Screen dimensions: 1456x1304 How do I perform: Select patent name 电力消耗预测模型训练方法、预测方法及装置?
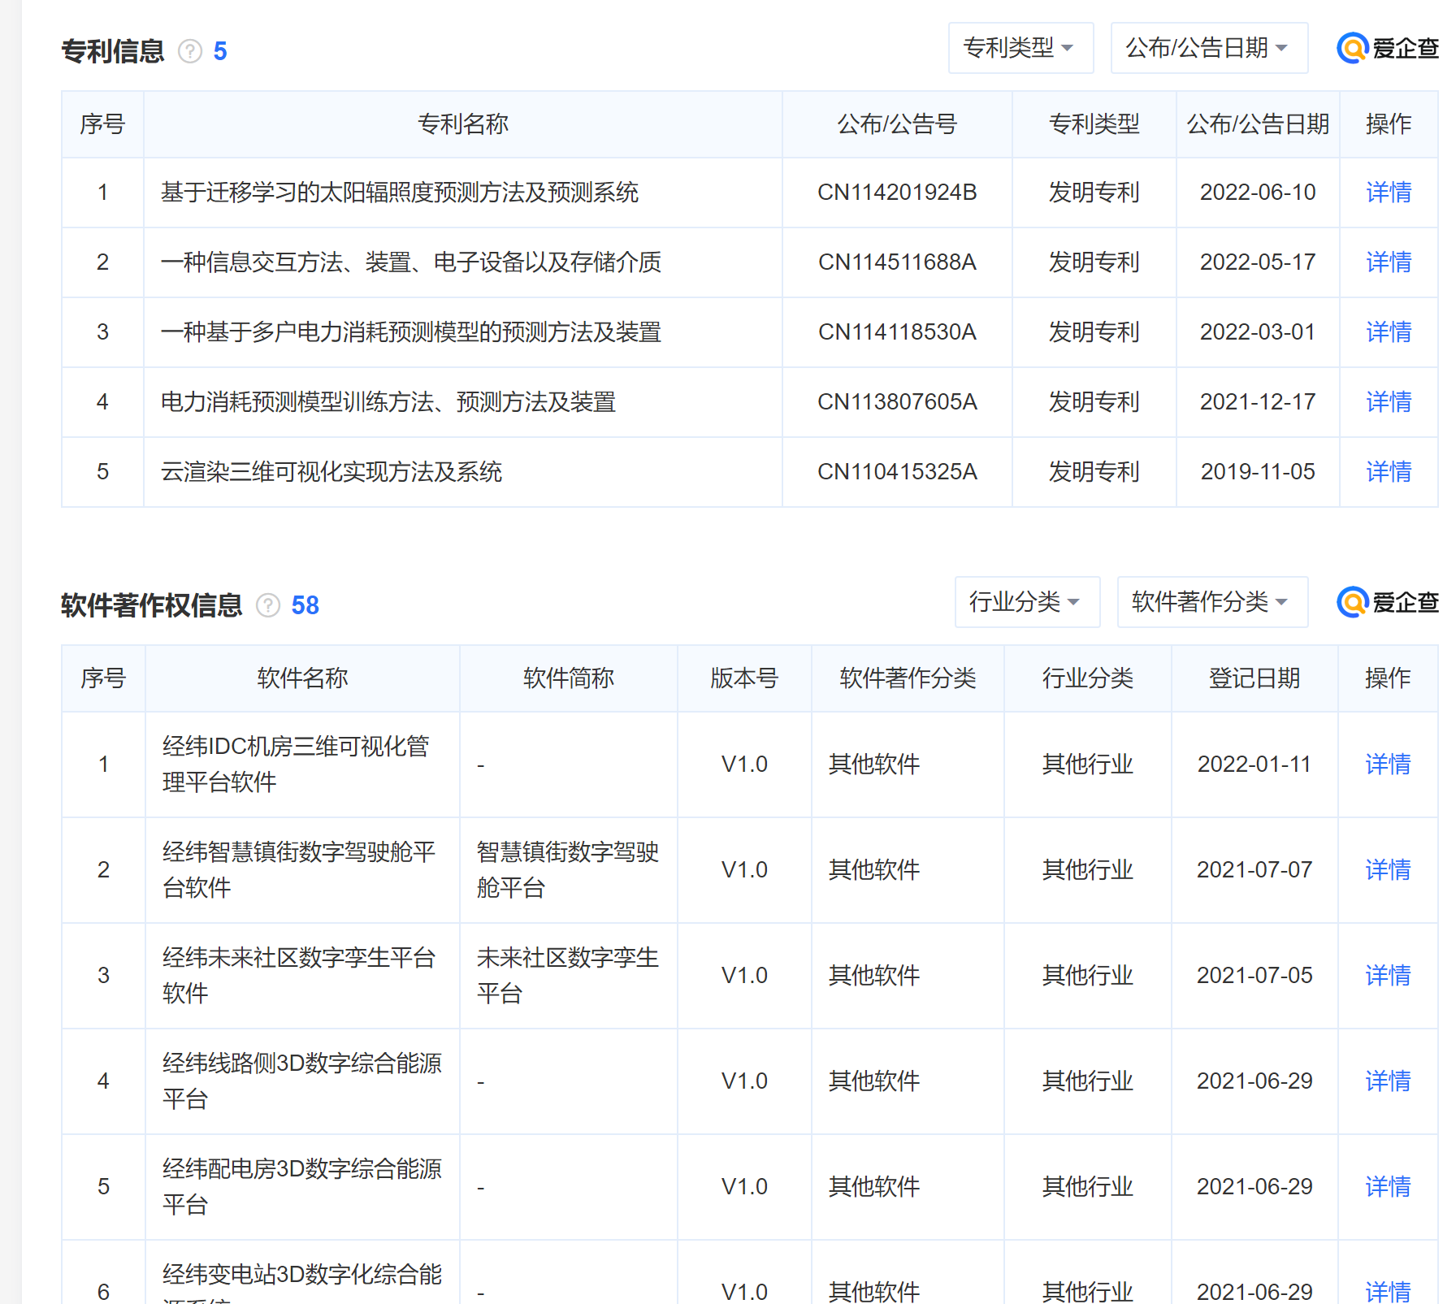point(388,402)
